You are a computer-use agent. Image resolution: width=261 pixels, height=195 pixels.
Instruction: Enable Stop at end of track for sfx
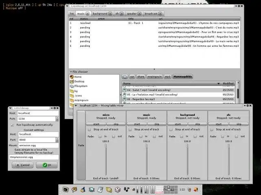click(212, 129)
